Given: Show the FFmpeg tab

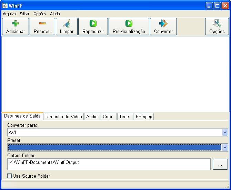Looking at the screenshot, I should coord(143,116).
